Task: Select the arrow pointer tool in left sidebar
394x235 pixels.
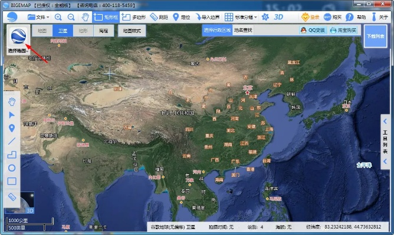Action: tap(11, 115)
